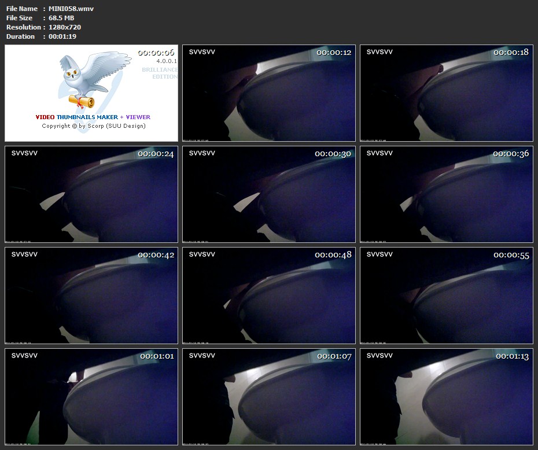
Task: Click the resolution value "1280x720"
Action: (65, 27)
